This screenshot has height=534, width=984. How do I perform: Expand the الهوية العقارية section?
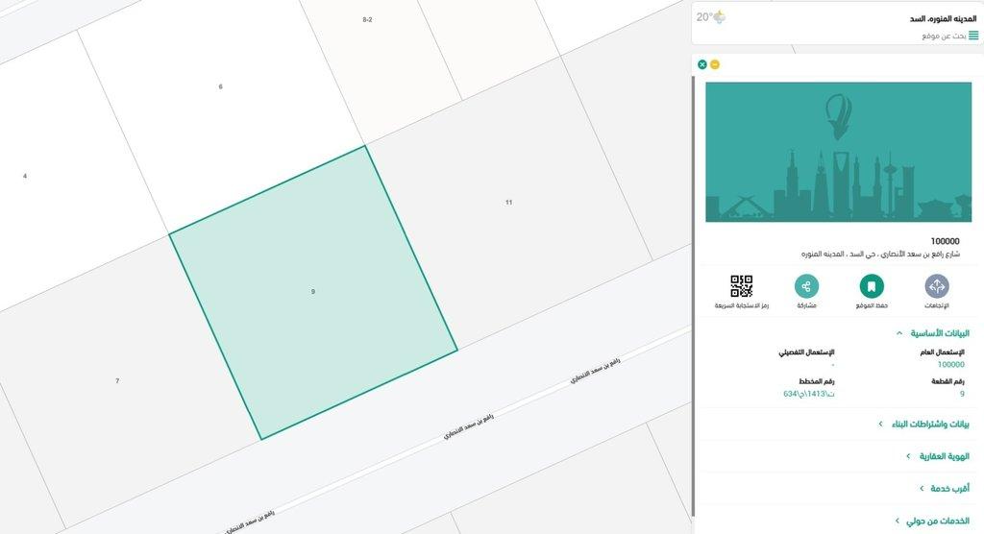click(938, 456)
